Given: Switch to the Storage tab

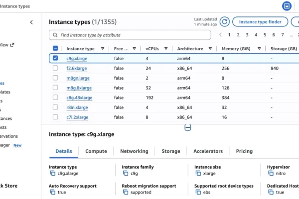Looking at the screenshot, I should coord(171,151).
